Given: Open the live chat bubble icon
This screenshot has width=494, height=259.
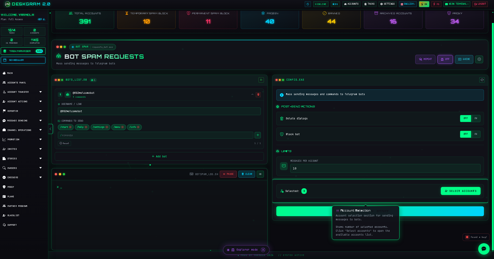Looking at the screenshot, I should pos(484,249).
